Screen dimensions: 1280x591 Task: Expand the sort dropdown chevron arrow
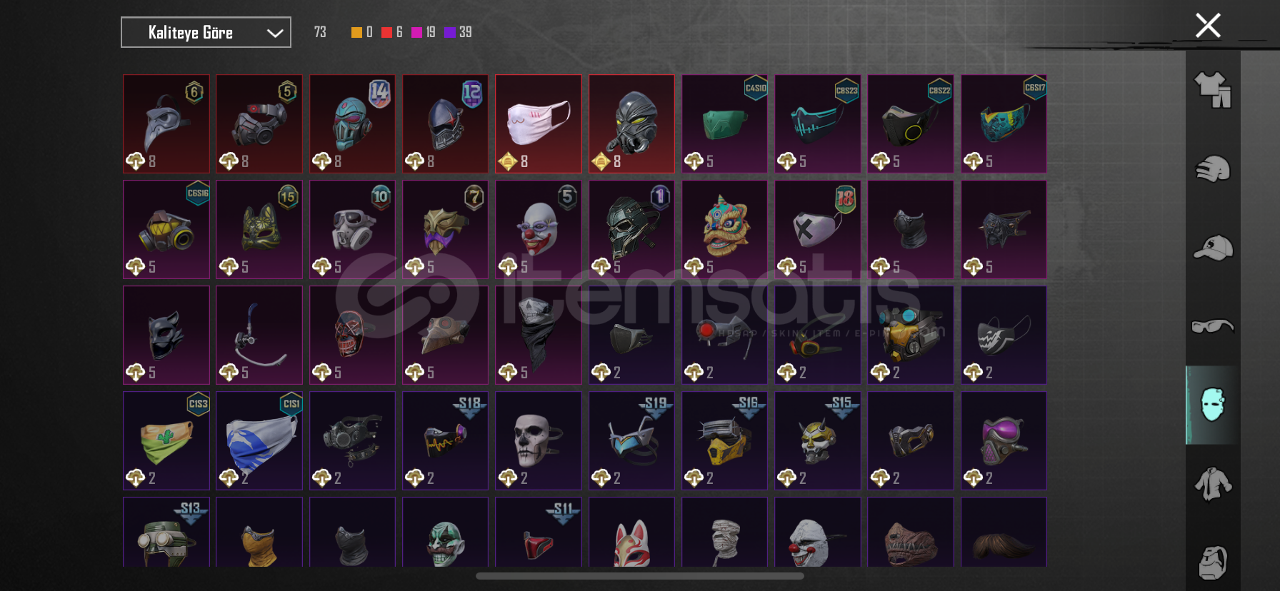coord(275,33)
